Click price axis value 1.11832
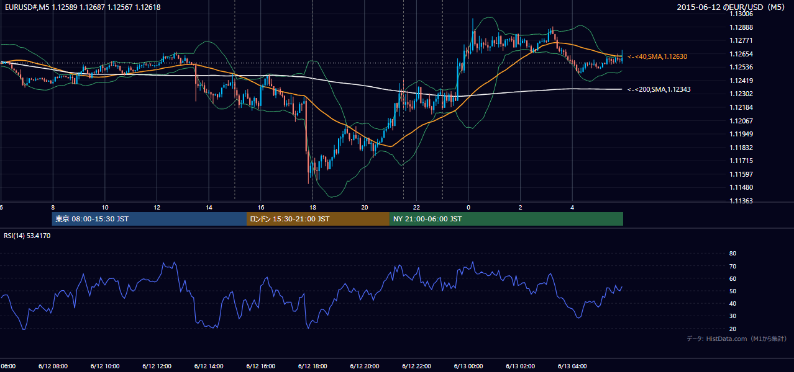The image size is (794, 372). pyautogui.click(x=741, y=148)
